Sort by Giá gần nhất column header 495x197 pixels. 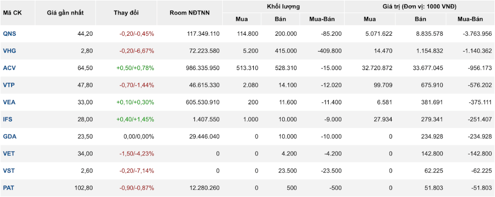[x=65, y=13]
